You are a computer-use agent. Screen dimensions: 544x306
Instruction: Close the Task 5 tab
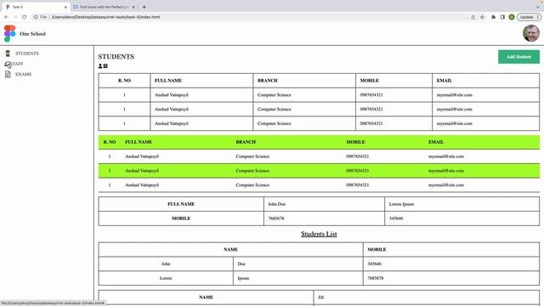tap(65, 7)
